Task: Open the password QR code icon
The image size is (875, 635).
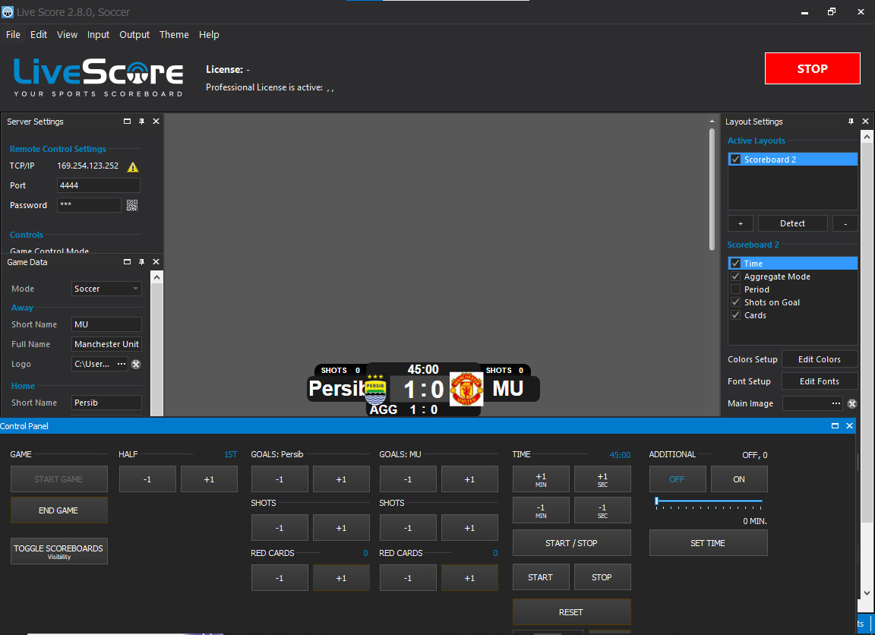Action: click(x=132, y=205)
